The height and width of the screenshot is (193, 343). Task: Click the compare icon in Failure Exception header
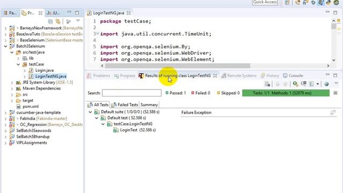[x=333, y=113]
